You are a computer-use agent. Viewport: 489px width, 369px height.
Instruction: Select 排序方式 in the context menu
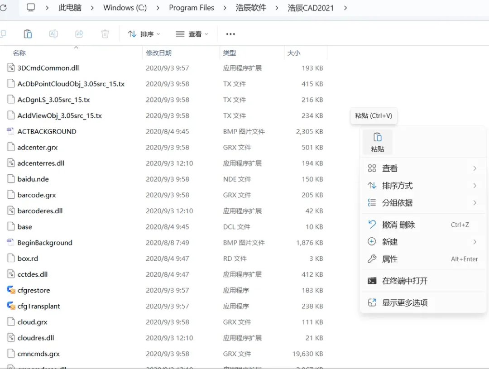pyautogui.click(x=422, y=186)
